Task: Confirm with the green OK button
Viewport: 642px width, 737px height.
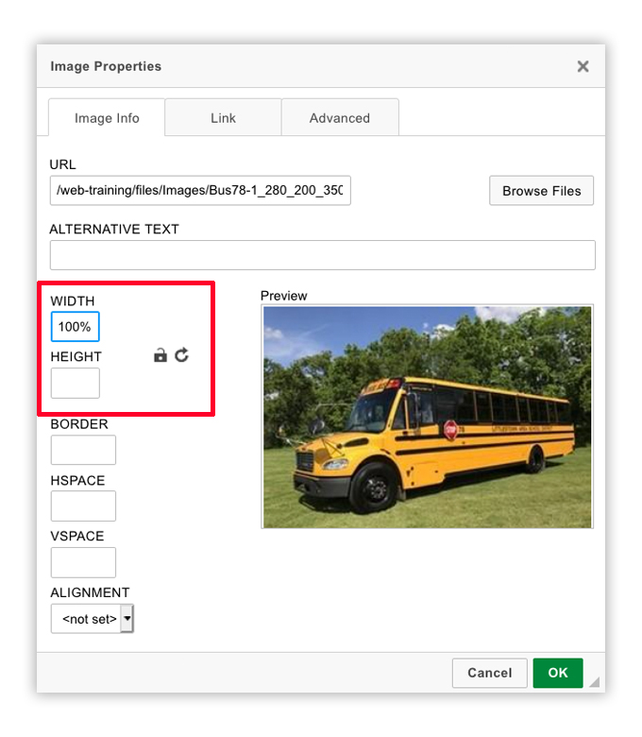Action: (x=557, y=673)
